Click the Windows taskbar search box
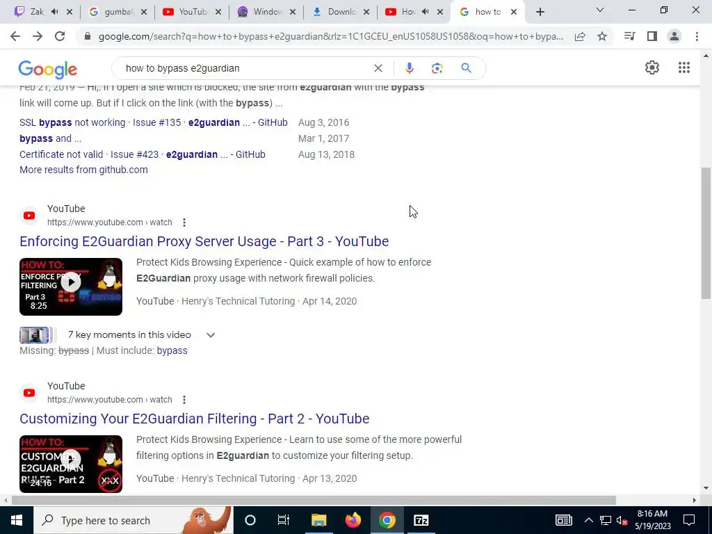The image size is (712, 534). click(133, 520)
